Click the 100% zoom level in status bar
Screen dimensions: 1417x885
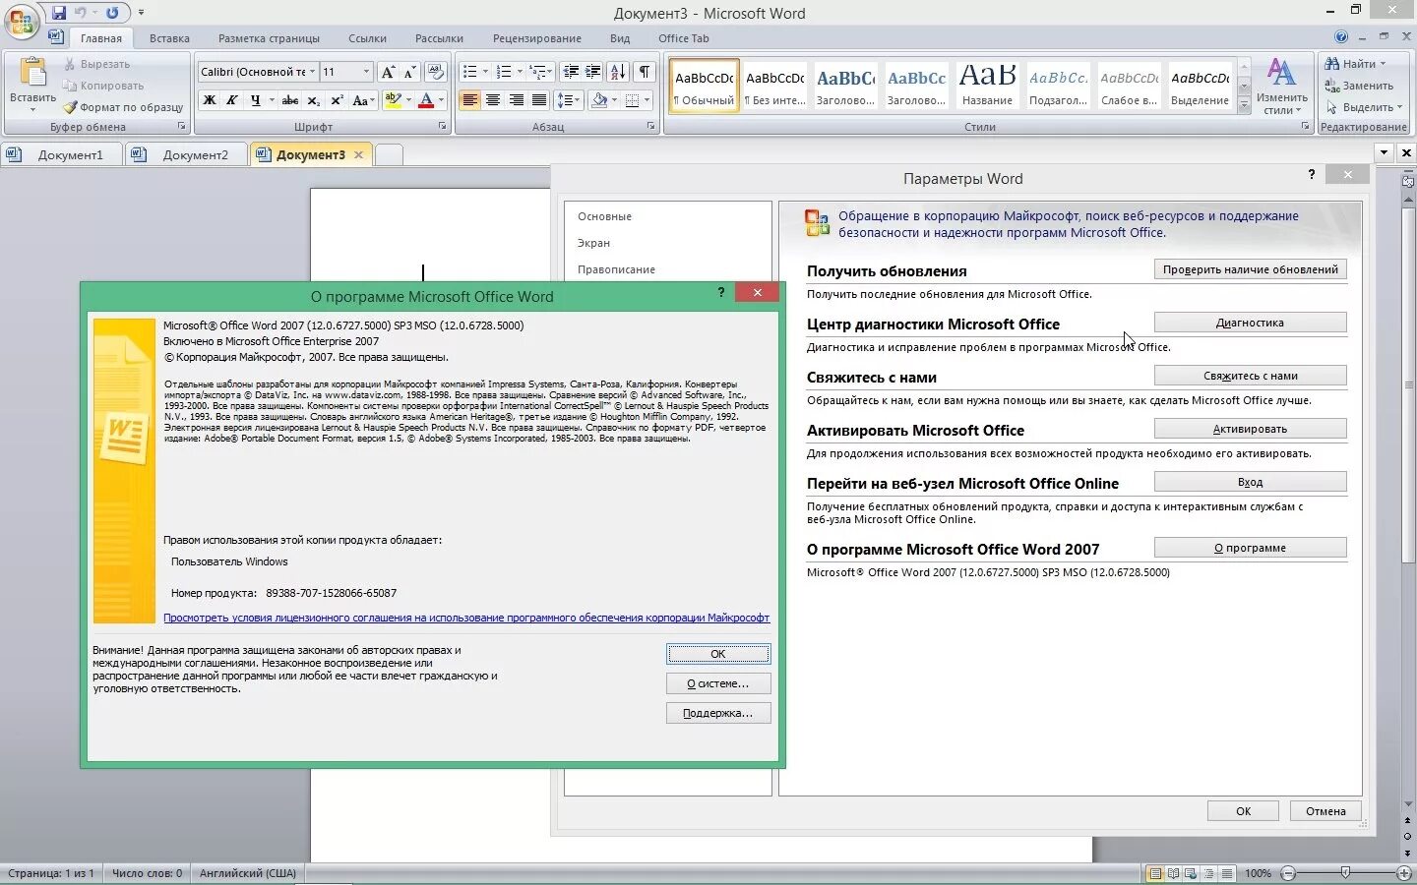1258,873
